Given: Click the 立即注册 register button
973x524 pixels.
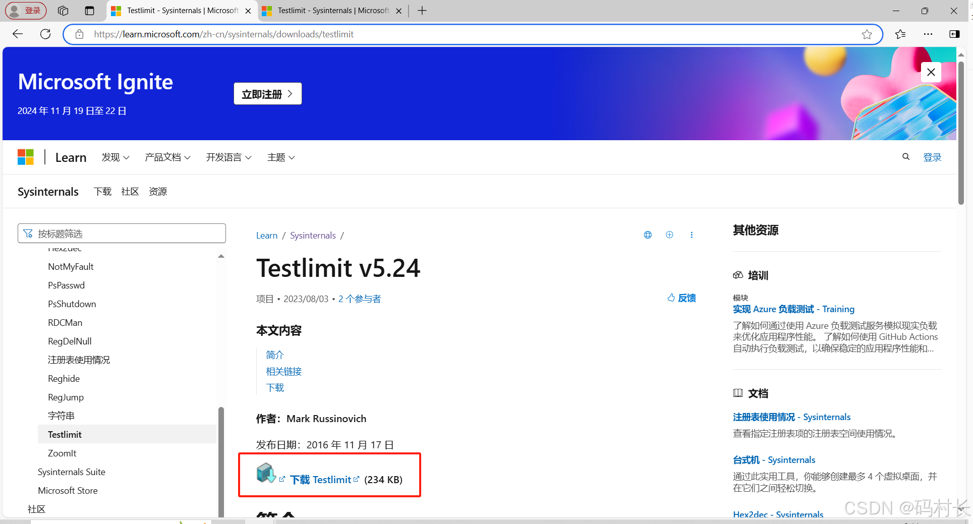Looking at the screenshot, I should click(268, 94).
